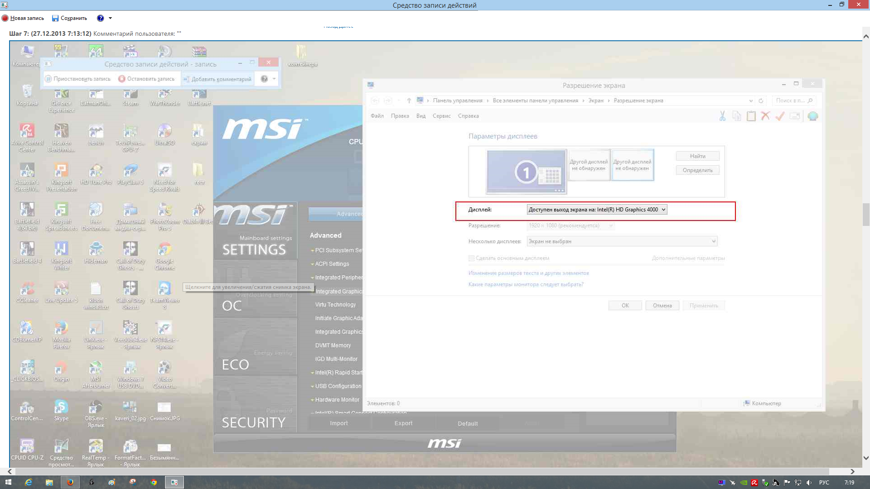Switch to Firefox in the taskbar

pos(70,482)
